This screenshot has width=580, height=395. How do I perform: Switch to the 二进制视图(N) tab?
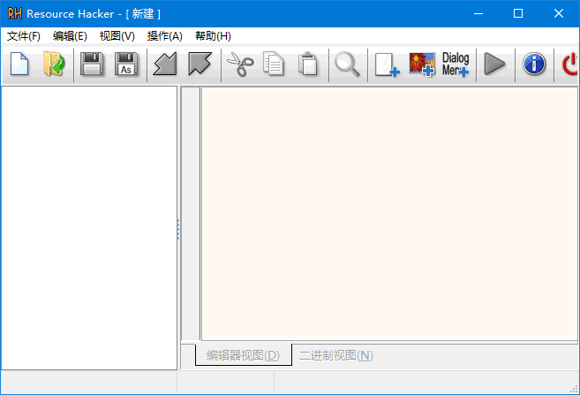(335, 355)
